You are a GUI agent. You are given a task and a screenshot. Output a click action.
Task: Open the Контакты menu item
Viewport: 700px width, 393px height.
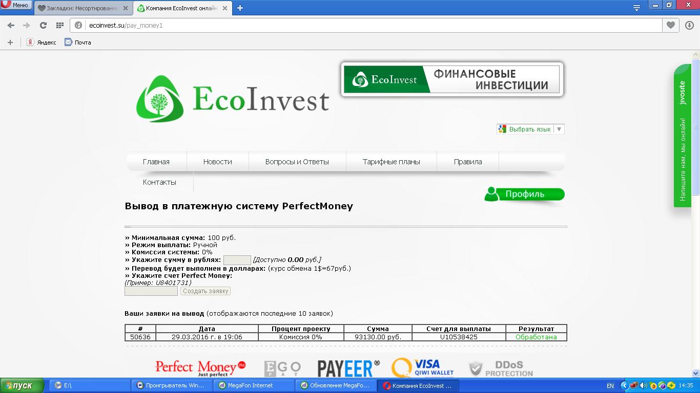pyautogui.click(x=159, y=182)
